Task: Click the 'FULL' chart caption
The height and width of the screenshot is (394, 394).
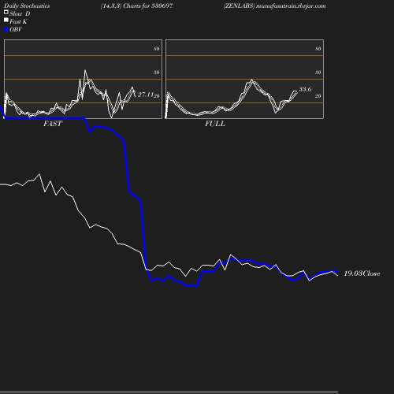Action: tap(215, 124)
